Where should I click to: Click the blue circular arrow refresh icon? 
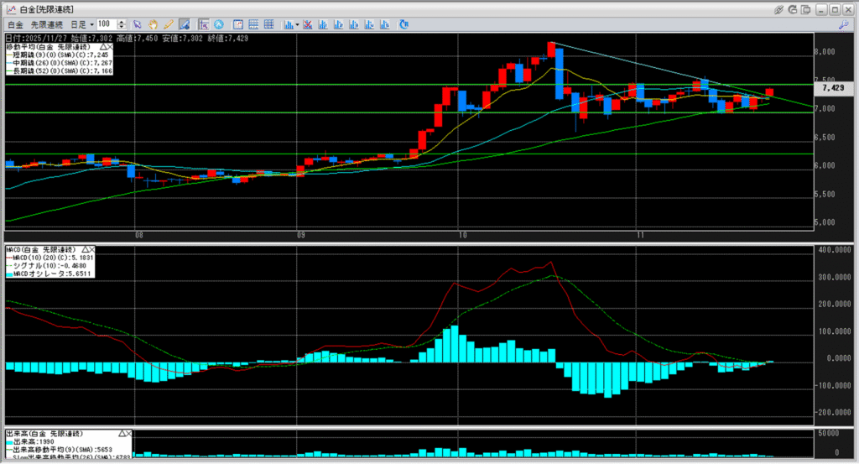[220, 24]
